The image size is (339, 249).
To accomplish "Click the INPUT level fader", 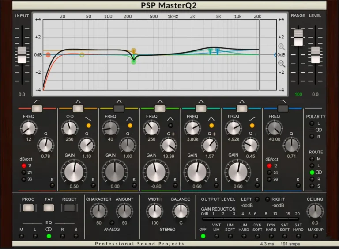I will 22,55.
